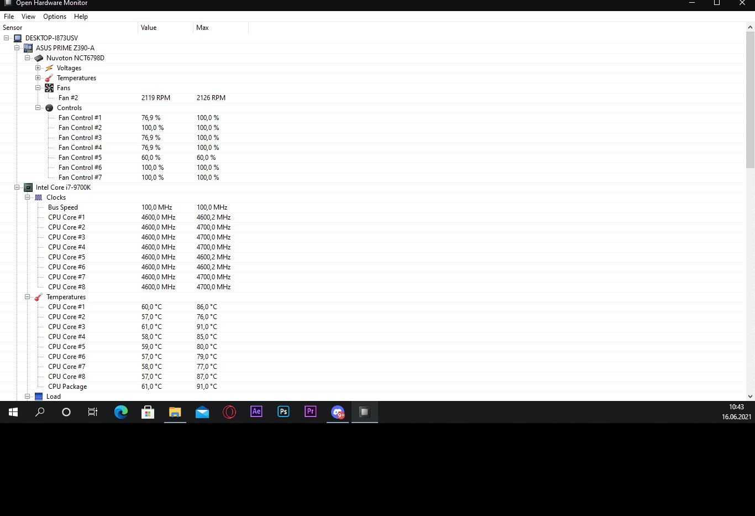
Task: Collapse the Fans node
Action: pyautogui.click(x=38, y=88)
